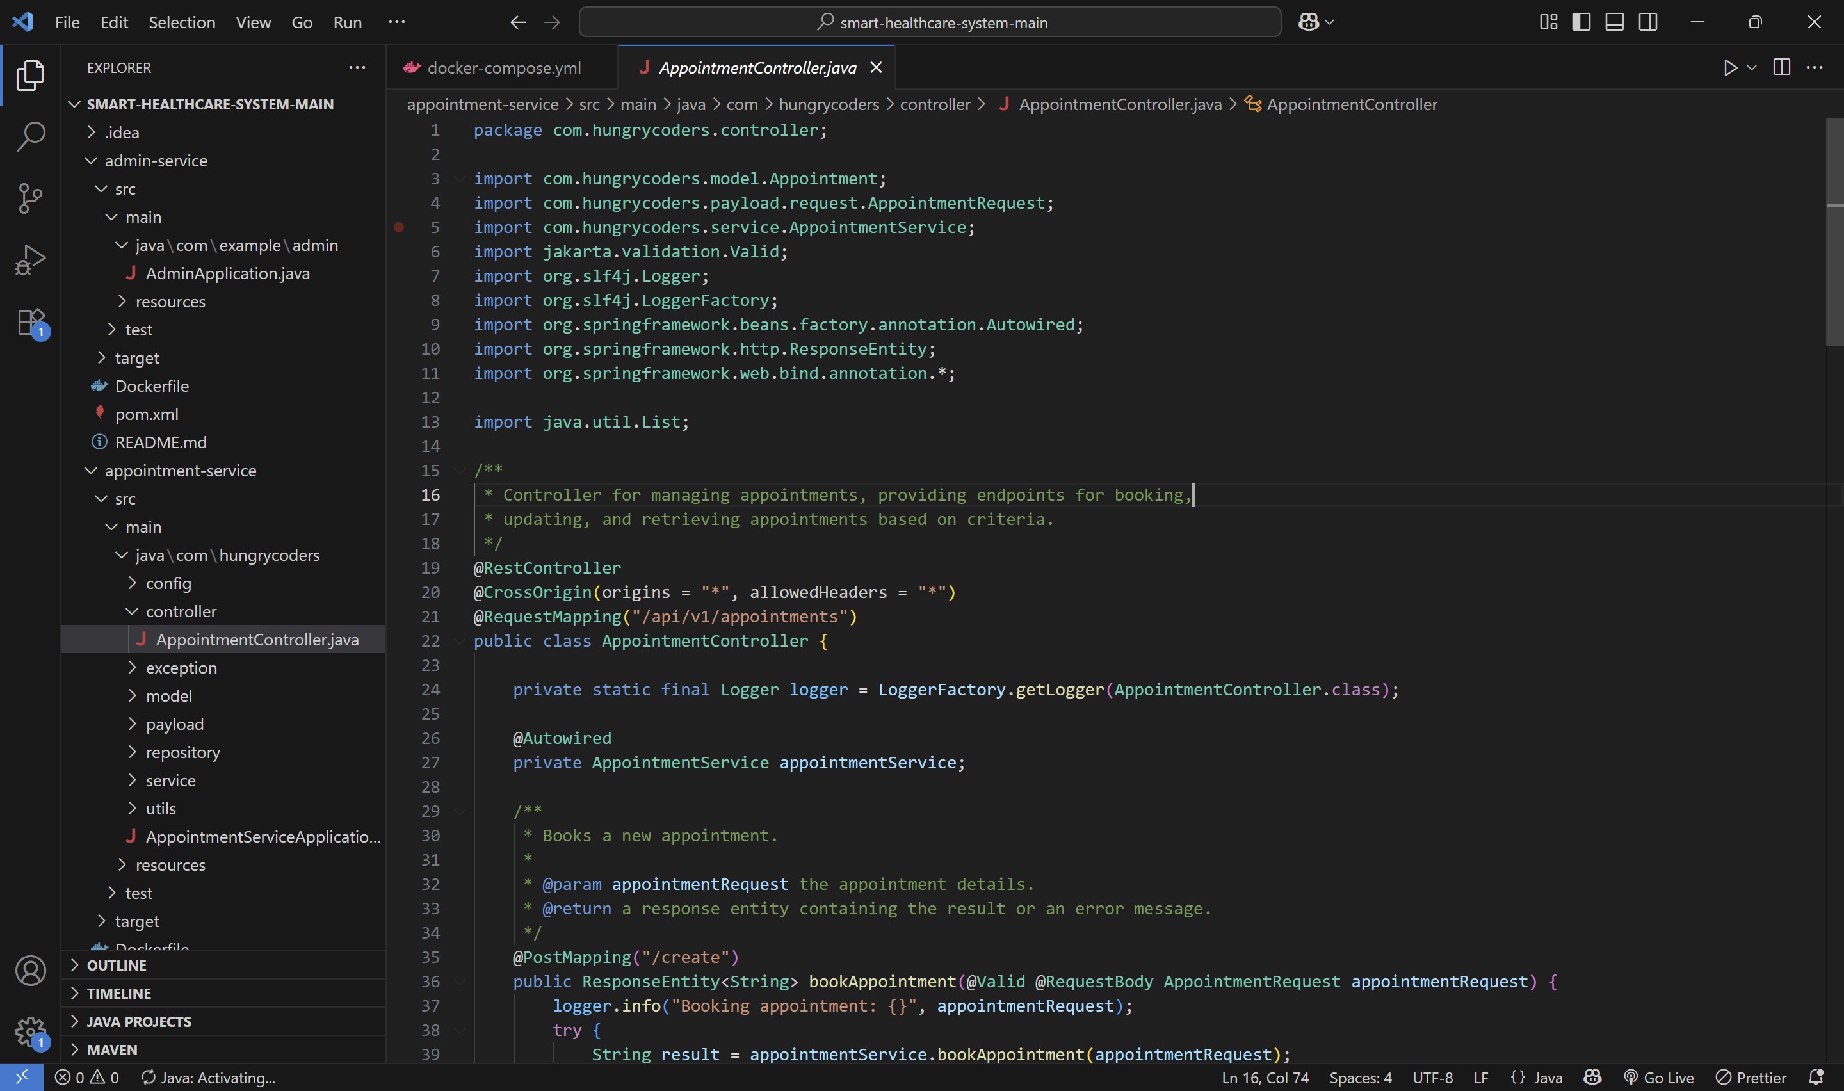Image resolution: width=1844 pixels, height=1091 pixels.
Task: Expand the OUTLINE section
Action: coord(116,966)
